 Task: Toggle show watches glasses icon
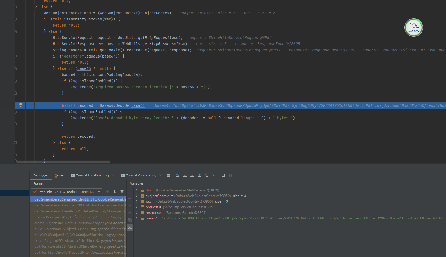click(130, 228)
